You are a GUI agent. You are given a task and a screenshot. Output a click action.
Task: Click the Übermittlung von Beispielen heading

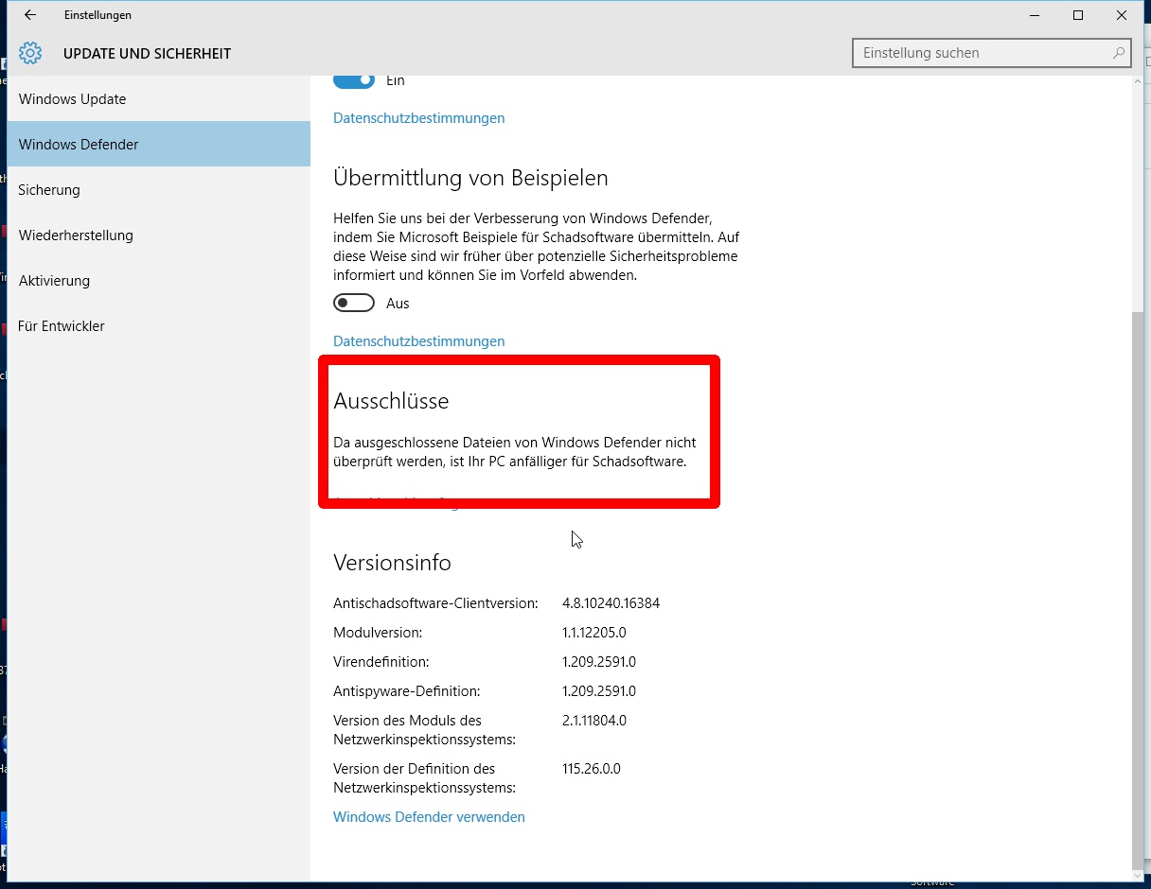(x=470, y=178)
